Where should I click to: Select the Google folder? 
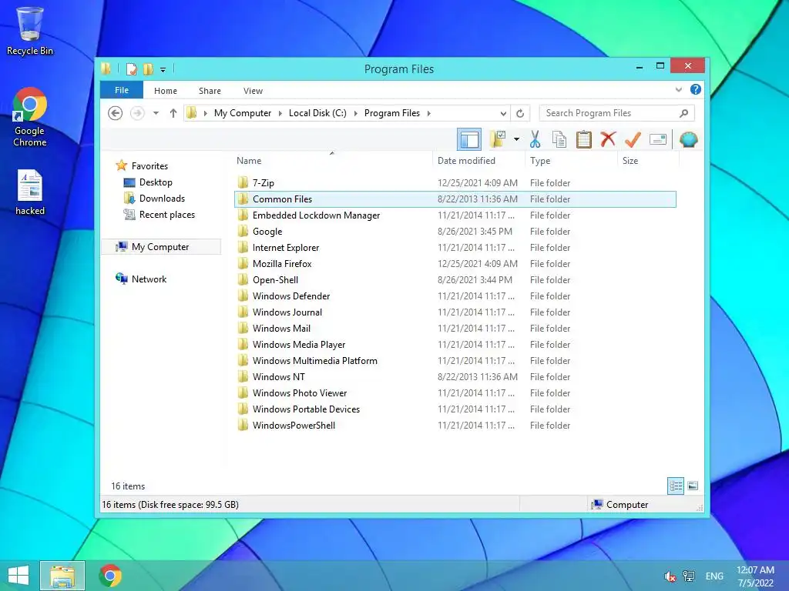pyautogui.click(x=267, y=231)
